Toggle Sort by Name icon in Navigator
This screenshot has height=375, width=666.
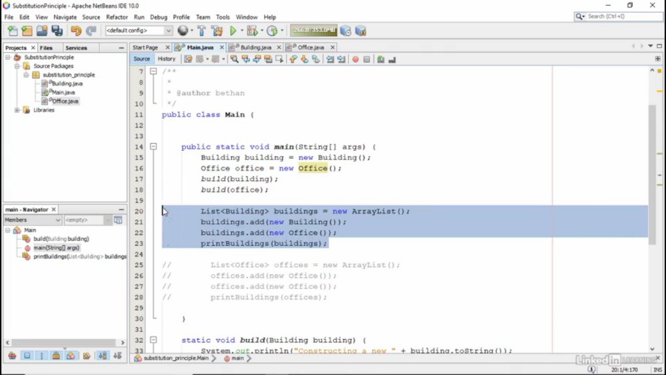pos(103,356)
